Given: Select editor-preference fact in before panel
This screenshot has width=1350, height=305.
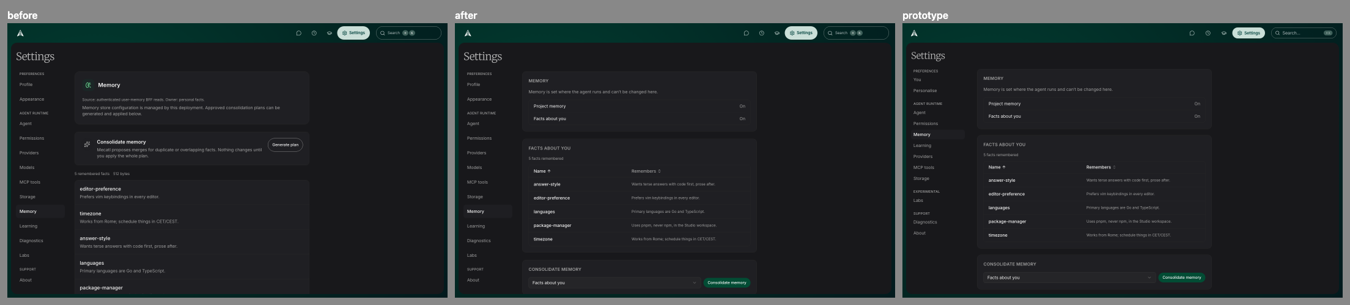Looking at the screenshot, I should (192, 193).
